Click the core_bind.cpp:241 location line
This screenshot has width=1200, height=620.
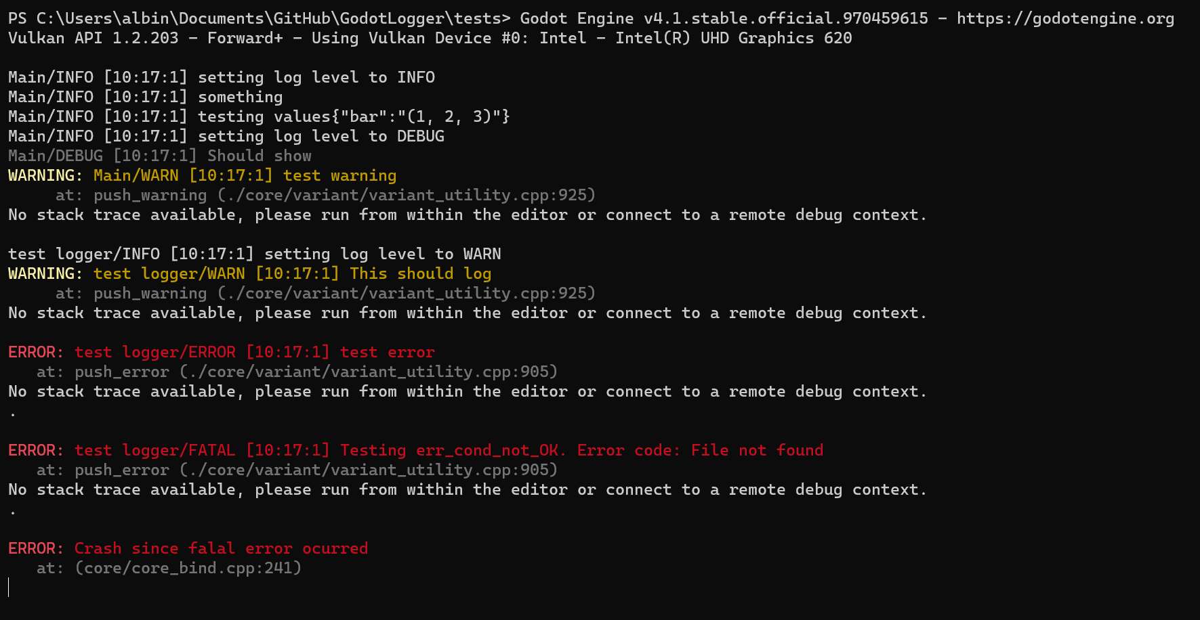click(169, 569)
